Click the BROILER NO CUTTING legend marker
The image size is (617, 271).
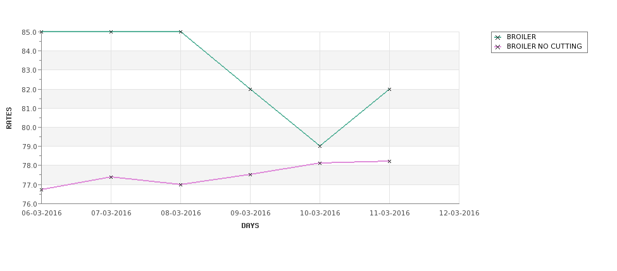click(x=498, y=47)
